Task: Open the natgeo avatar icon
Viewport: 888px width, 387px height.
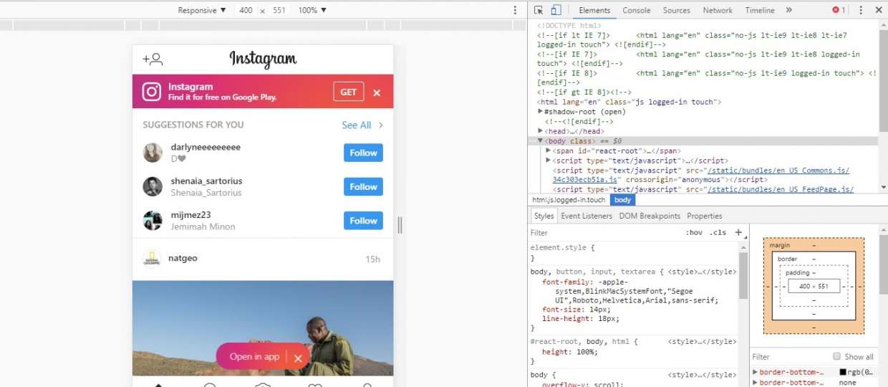Action: 152,259
